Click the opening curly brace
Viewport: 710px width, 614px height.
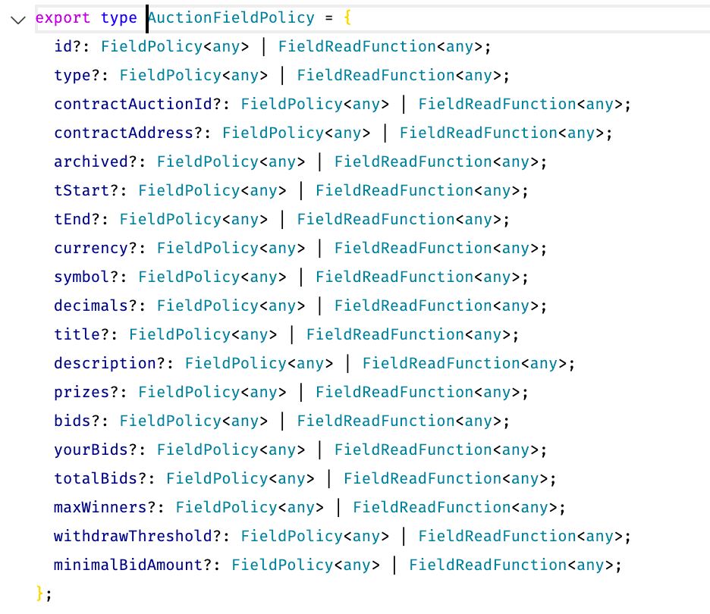pyautogui.click(x=347, y=17)
